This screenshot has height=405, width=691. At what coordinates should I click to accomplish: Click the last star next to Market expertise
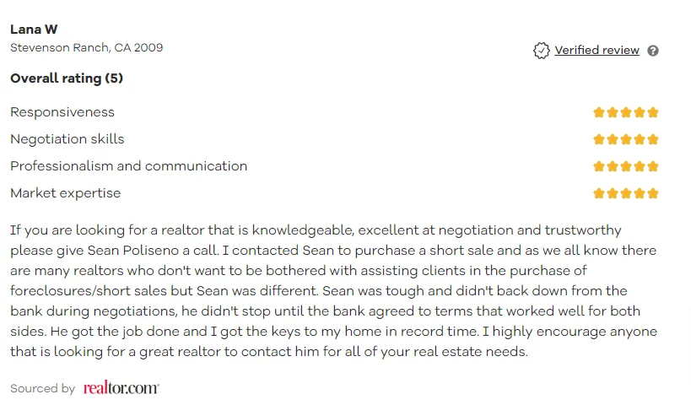click(x=653, y=193)
